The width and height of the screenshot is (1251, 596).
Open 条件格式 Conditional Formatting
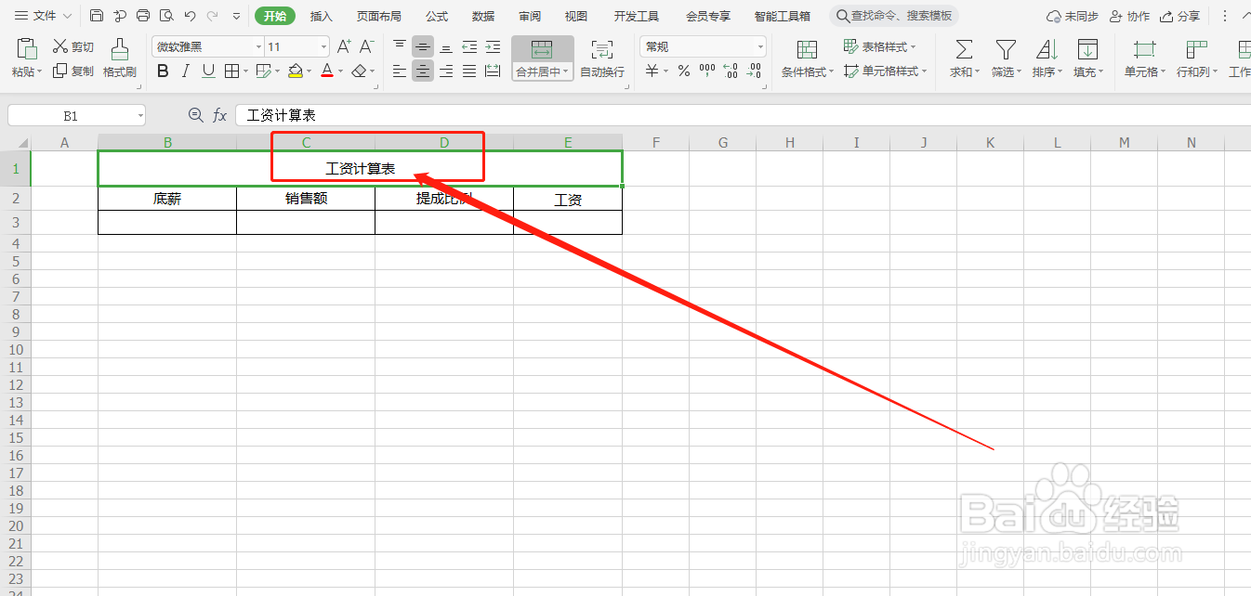point(805,58)
